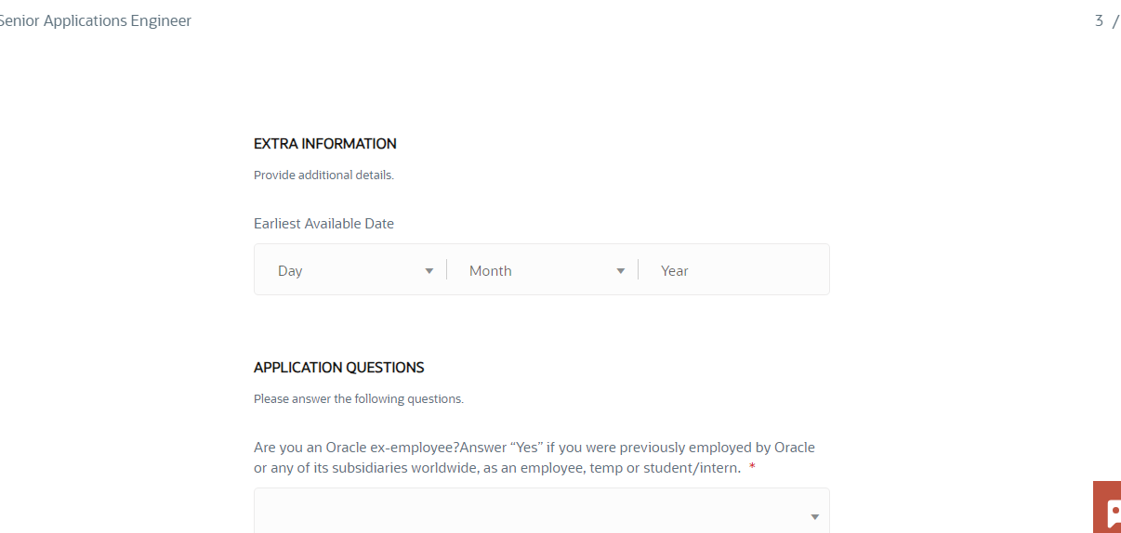Click the Month dropdown arrow
The width and height of the screenshot is (1121, 533).
point(621,271)
